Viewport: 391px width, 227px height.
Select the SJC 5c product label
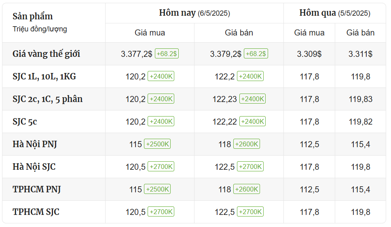point(25,122)
